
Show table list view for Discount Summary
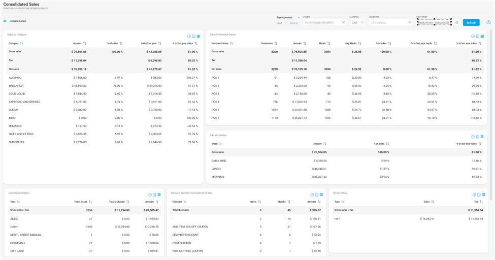[321, 194]
